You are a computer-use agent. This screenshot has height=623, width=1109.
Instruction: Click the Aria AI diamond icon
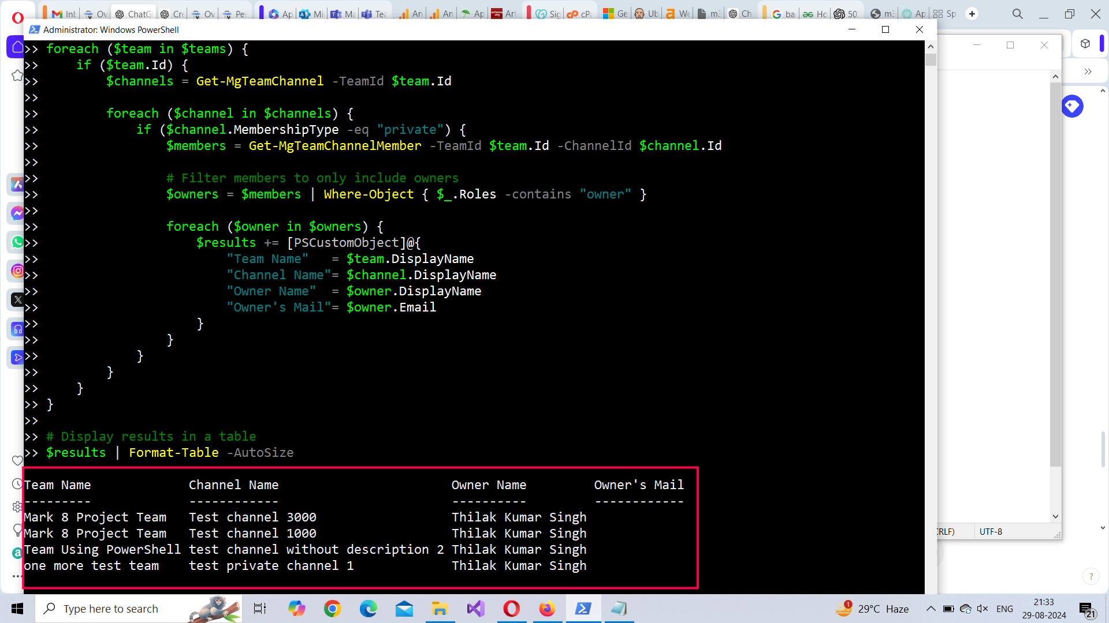pos(1072,106)
